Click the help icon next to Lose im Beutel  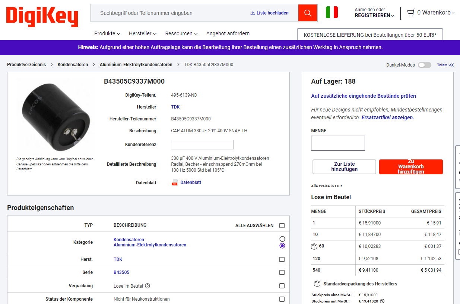point(147,286)
